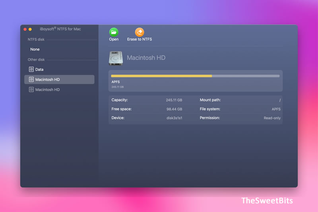This screenshot has width=318, height=212.
Task: Click the yellow disk usage bar
Action: pos(161,76)
